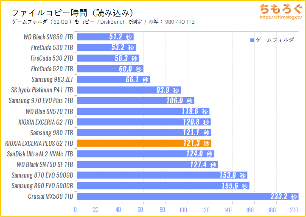Select the SK hynix Platinum P41 1TB label
The image size is (306, 217).
[42, 90]
